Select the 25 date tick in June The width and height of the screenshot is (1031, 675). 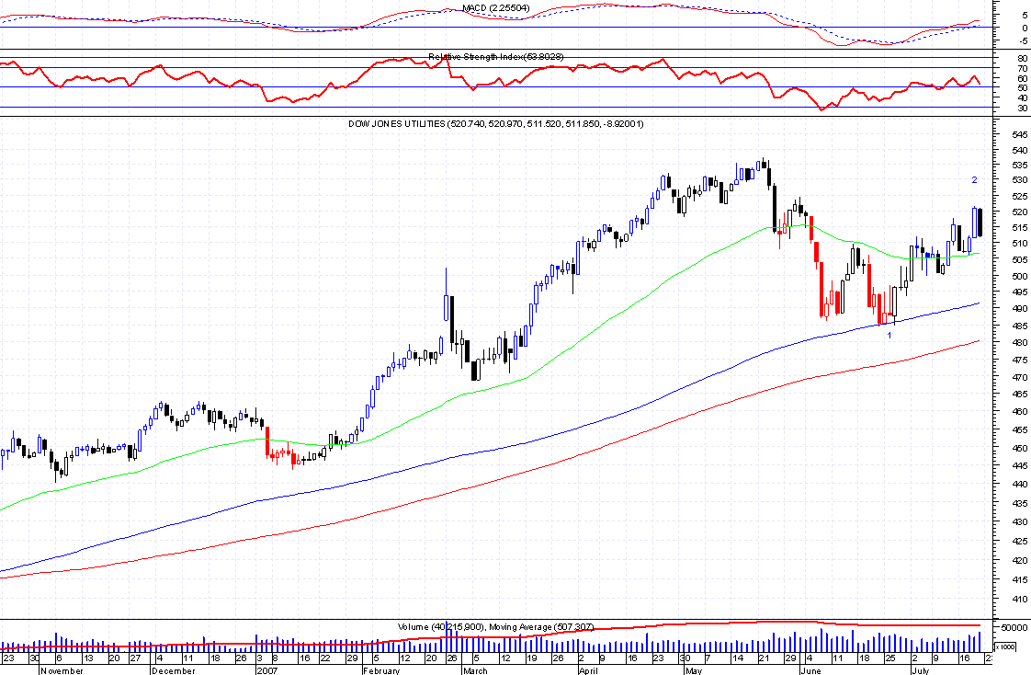coord(889,658)
